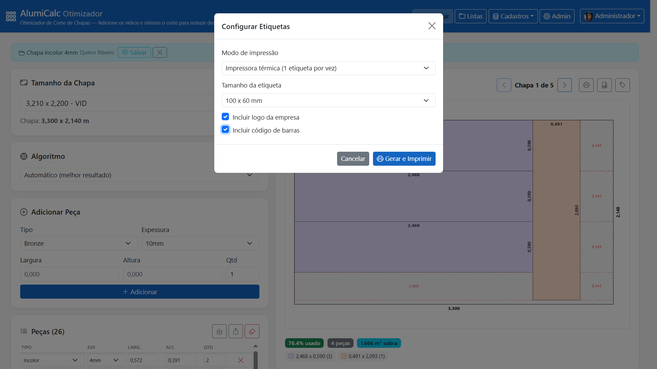Viewport: 657px width, 369px height.
Task: Click the 76.4% usado badge
Action: click(304, 343)
